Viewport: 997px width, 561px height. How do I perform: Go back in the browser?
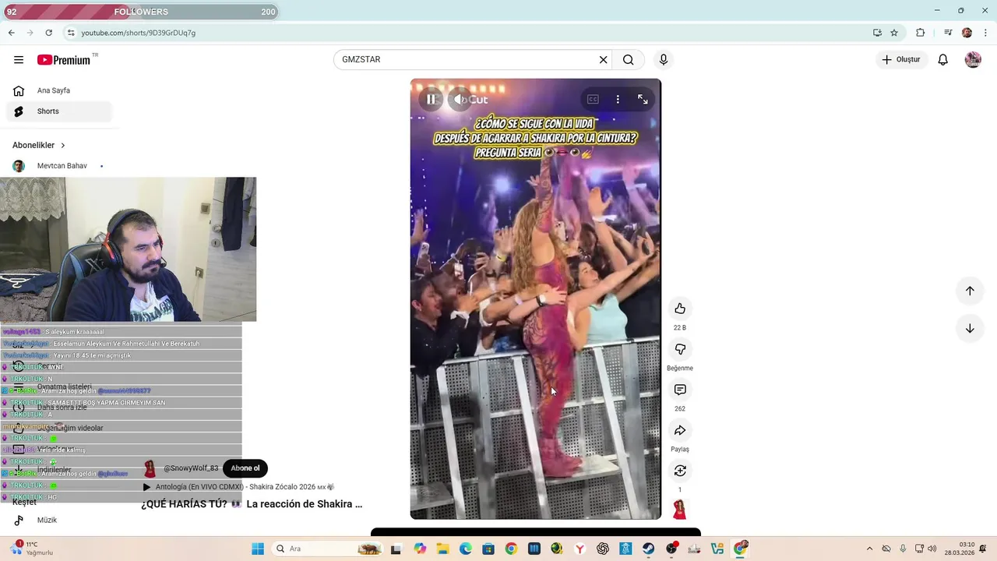(11, 33)
